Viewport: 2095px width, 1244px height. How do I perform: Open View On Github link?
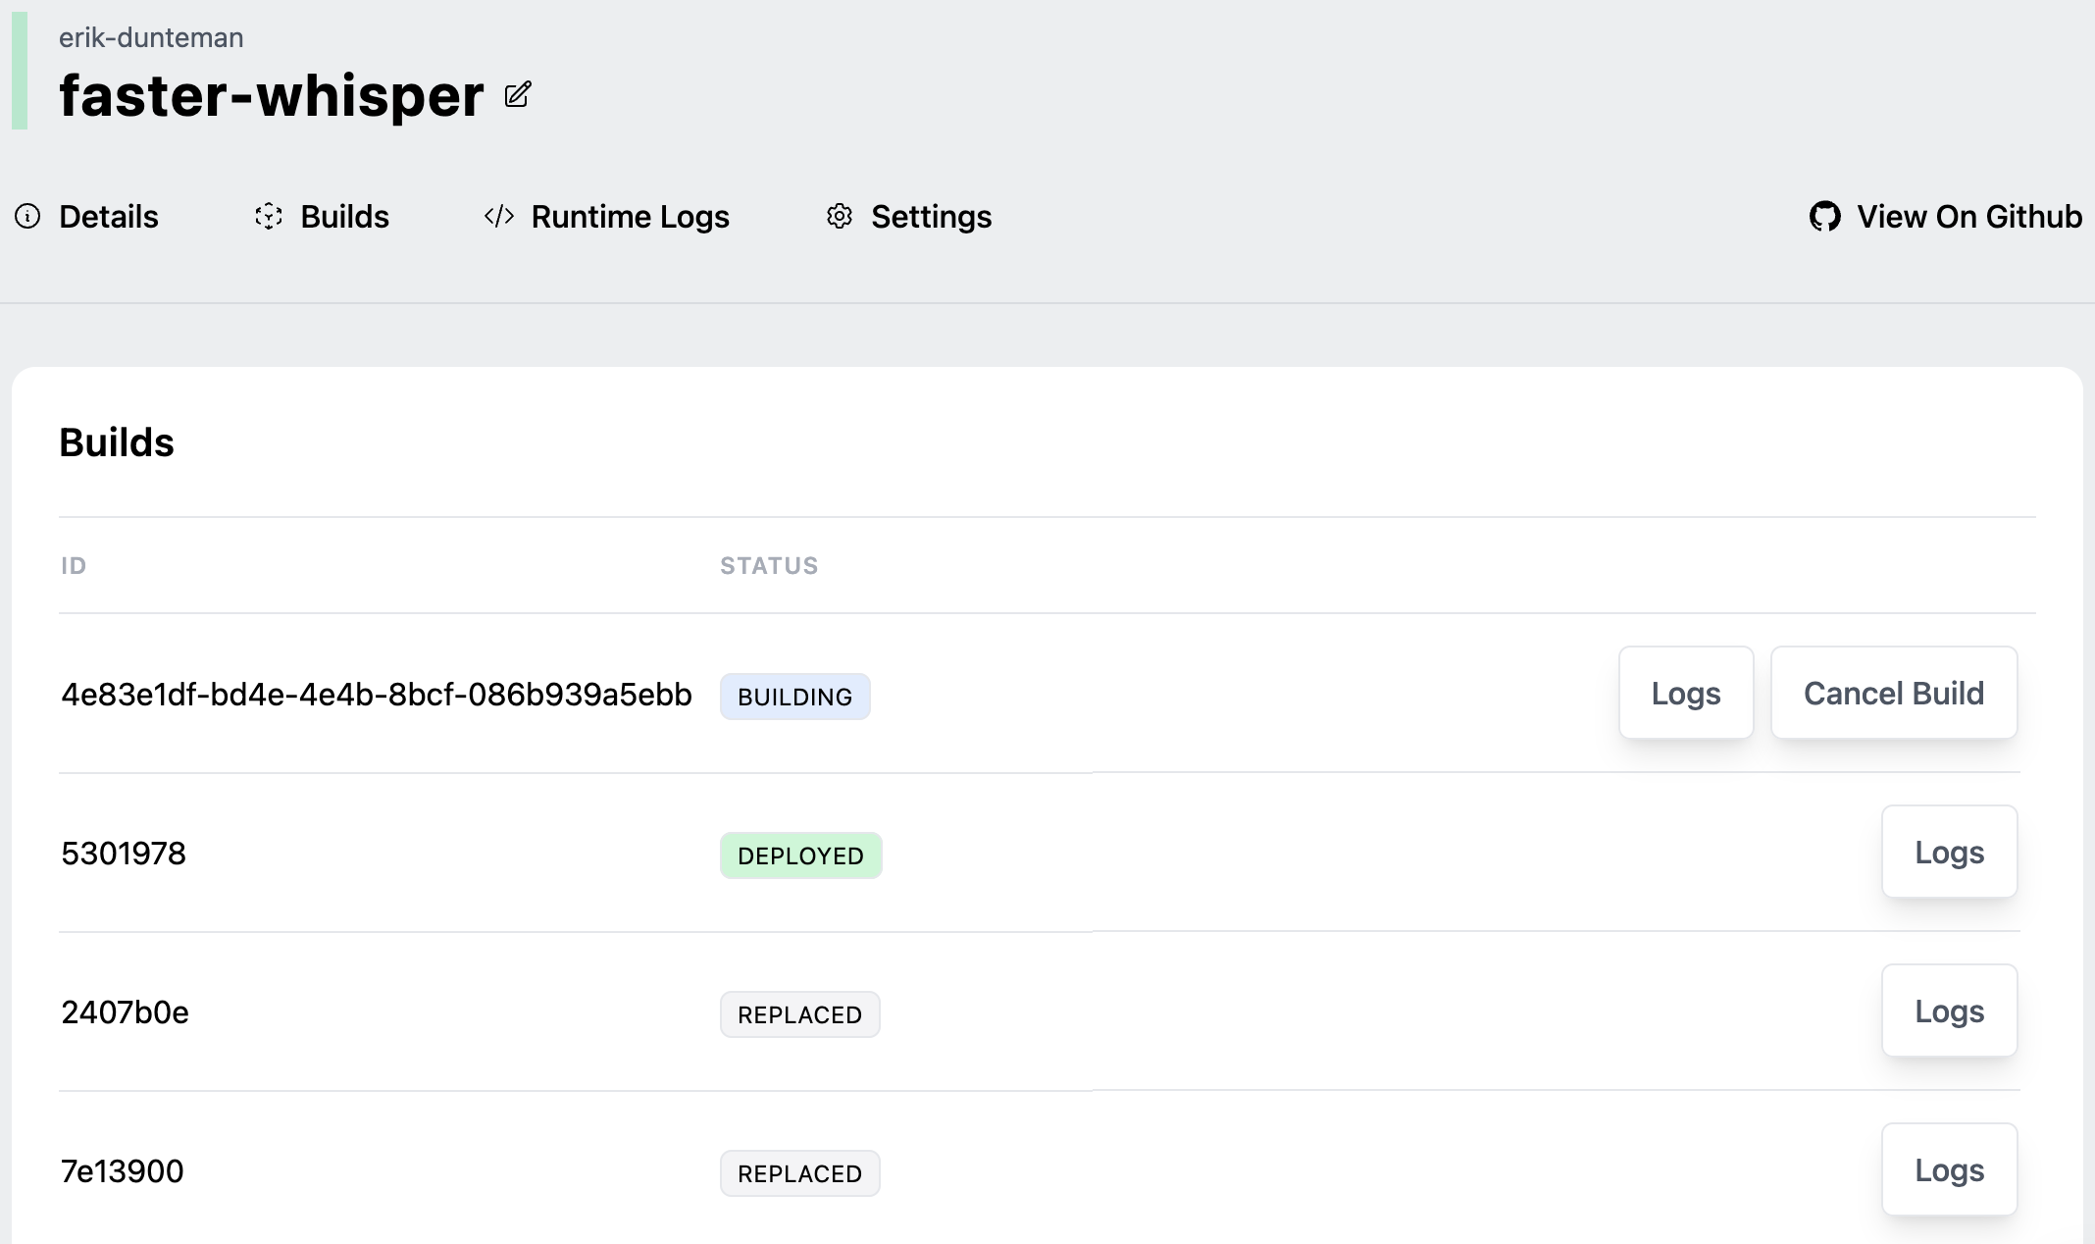click(1968, 217)
